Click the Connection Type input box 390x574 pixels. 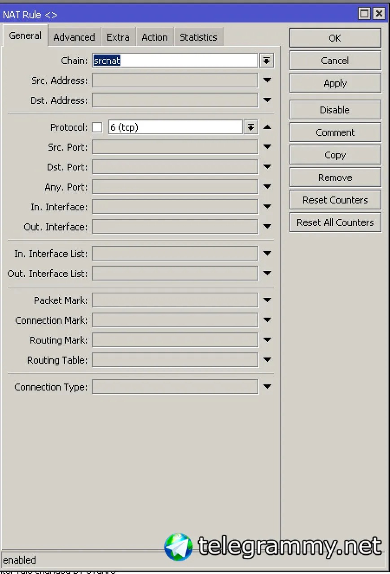[x=175, y=387]
